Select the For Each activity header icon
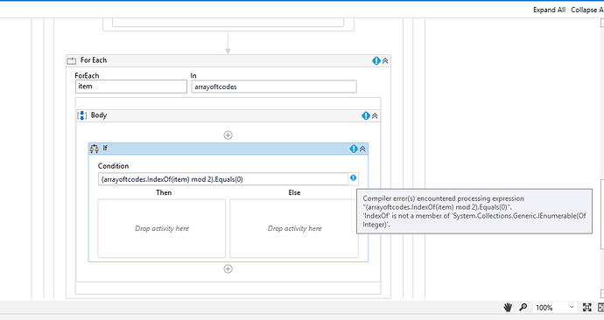The width and height of the screenshot is (604, 320). click(x=72, y=61)
